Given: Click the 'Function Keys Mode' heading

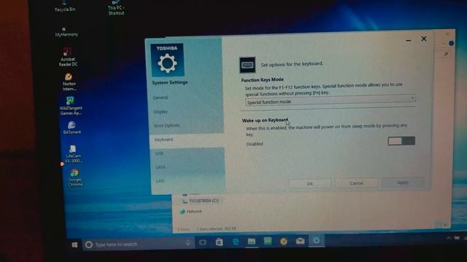Looking at the screenshot, I should 263,80.
